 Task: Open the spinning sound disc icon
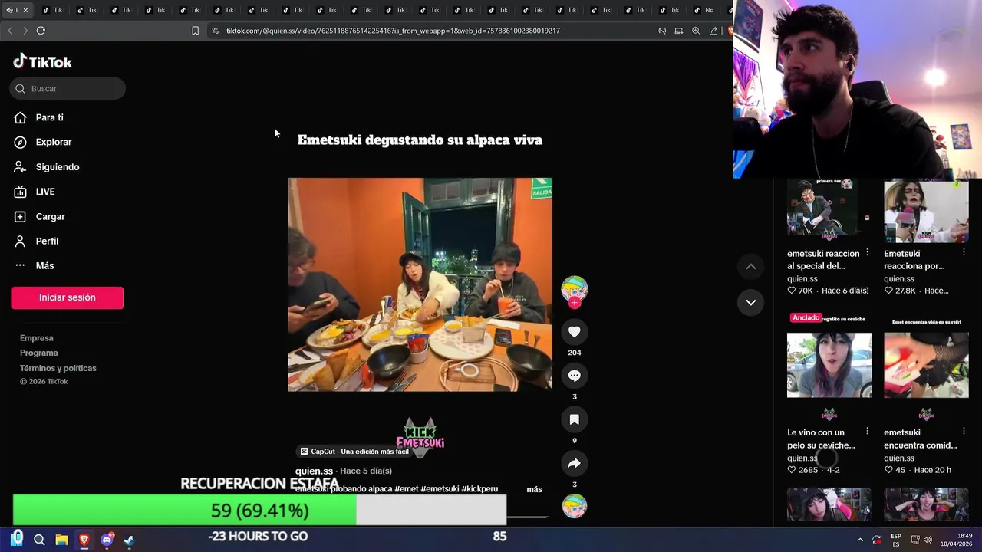pos(574,506)
